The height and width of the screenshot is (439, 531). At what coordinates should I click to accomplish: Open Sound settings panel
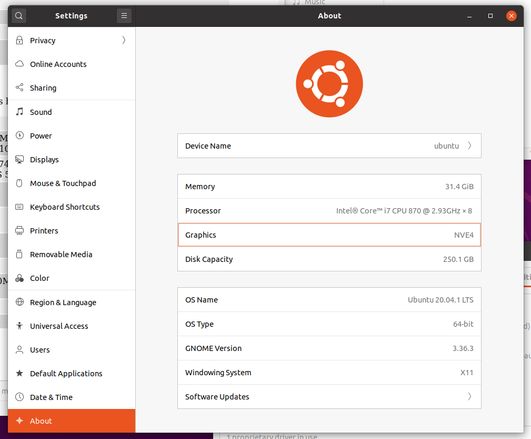tap(72, 112)
